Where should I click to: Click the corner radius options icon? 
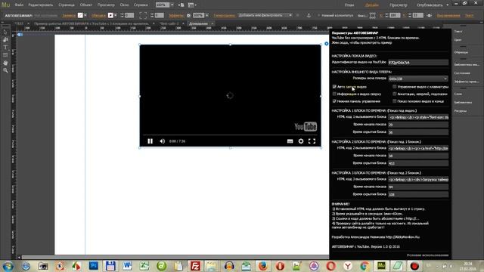point(143,15)
